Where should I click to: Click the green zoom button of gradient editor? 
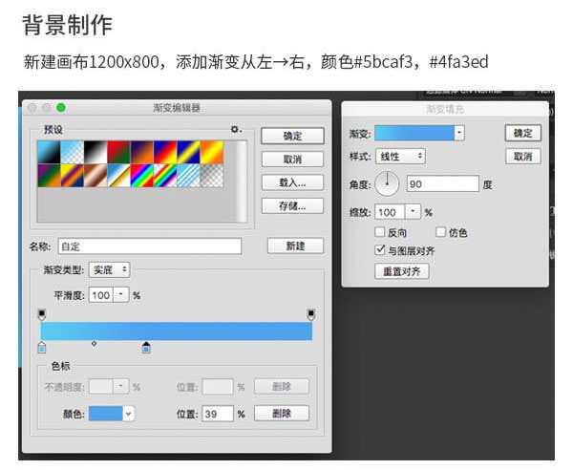pos(61,108)
